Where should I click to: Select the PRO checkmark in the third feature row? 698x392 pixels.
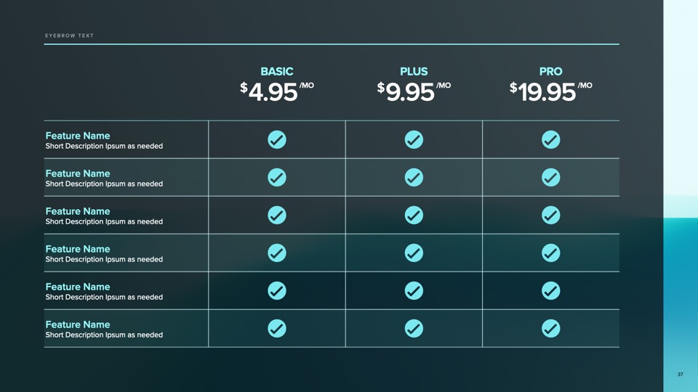pyautogui.click(x=550, y=215)
